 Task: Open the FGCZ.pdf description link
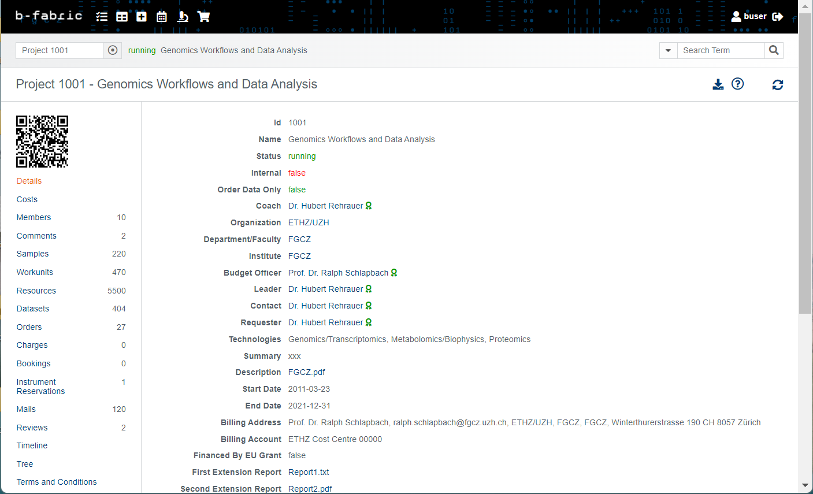pos(306,372)
